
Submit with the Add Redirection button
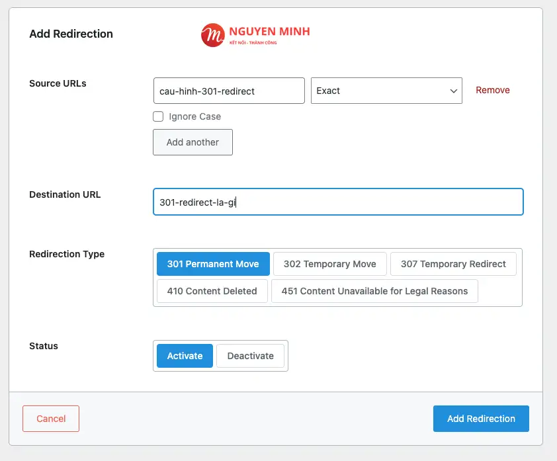point(481,418)
